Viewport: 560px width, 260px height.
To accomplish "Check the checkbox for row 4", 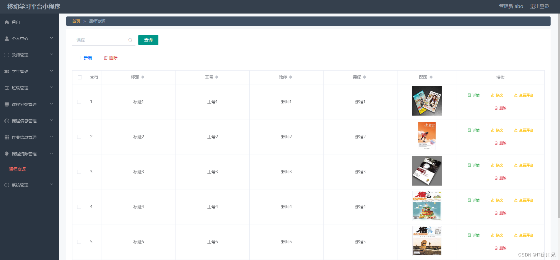I will point(79,207).
